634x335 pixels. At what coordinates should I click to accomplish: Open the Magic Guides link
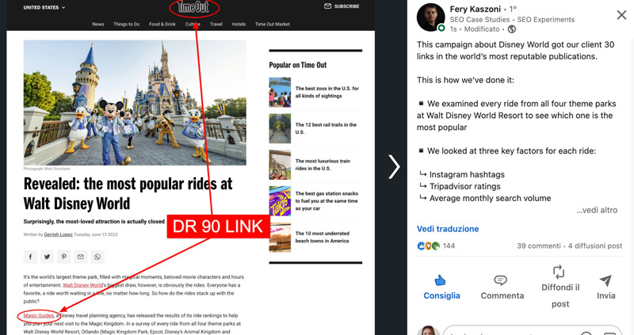point(38,316)
